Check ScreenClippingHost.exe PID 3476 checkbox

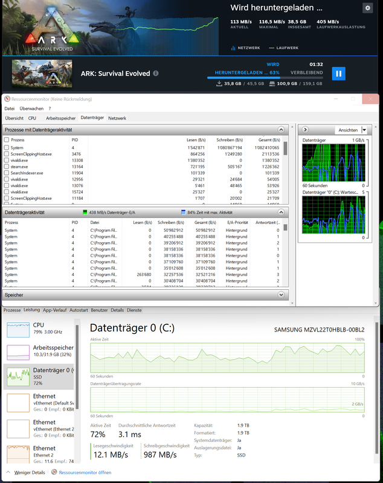pyautogui.click(x=7, y=154)
